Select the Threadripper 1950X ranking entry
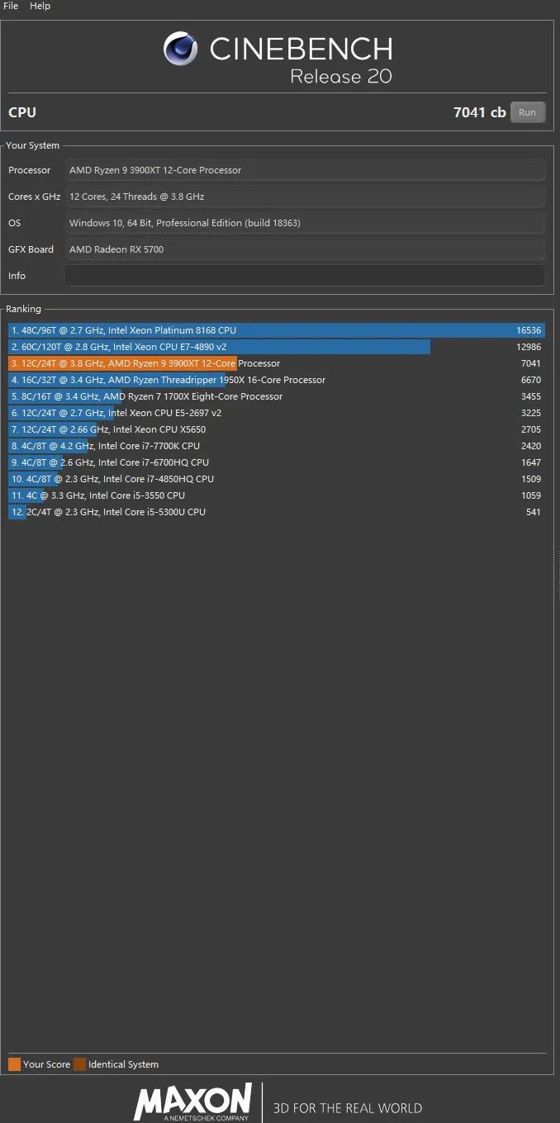This screenshot has width=560, height=1123. pyautogui.click(x=276, y=380)
